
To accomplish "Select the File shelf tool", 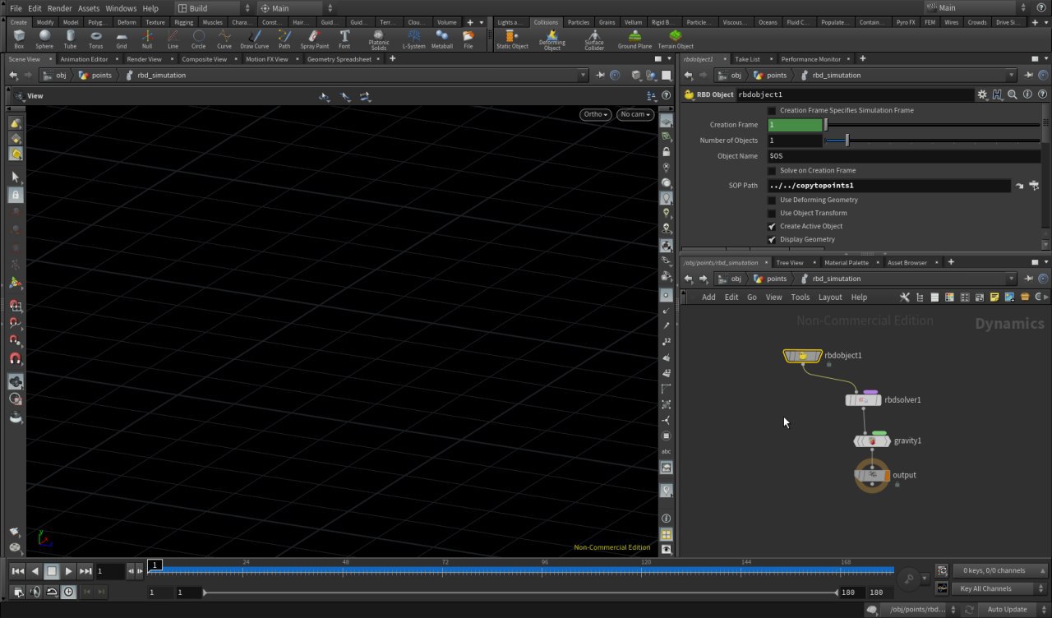I will (468, 39).
